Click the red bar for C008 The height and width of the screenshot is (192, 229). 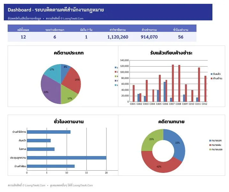pyautogui.click(x=179, y=83)
